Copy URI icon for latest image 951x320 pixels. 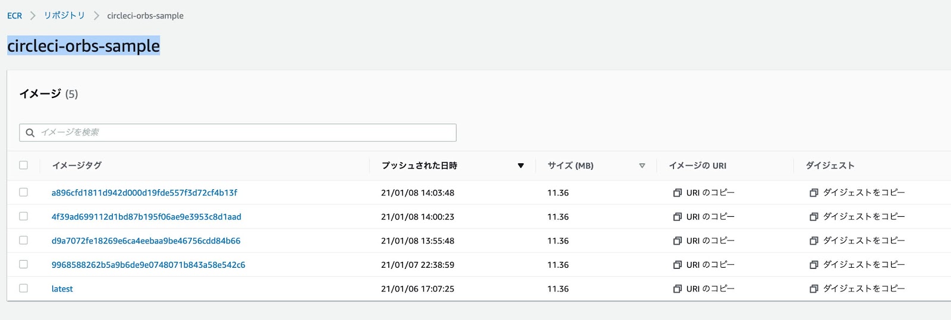[677, 289]
